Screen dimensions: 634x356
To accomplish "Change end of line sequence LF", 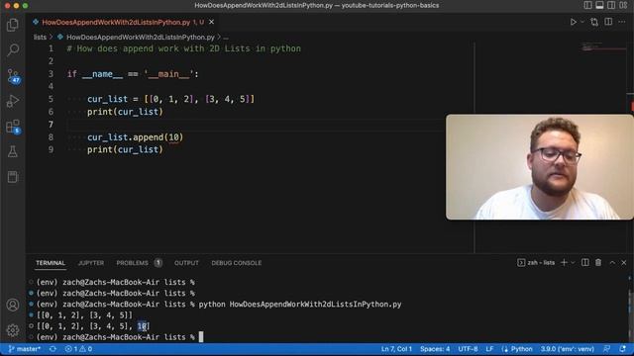I will (489, 349).
